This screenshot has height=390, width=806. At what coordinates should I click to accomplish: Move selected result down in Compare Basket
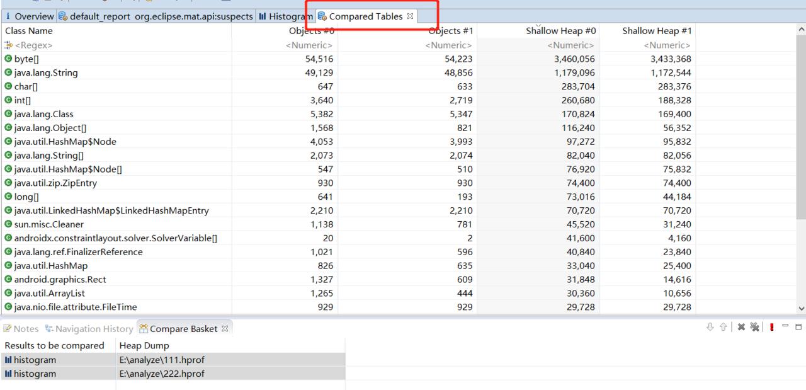pyautogui.click(x=710, y=327)
